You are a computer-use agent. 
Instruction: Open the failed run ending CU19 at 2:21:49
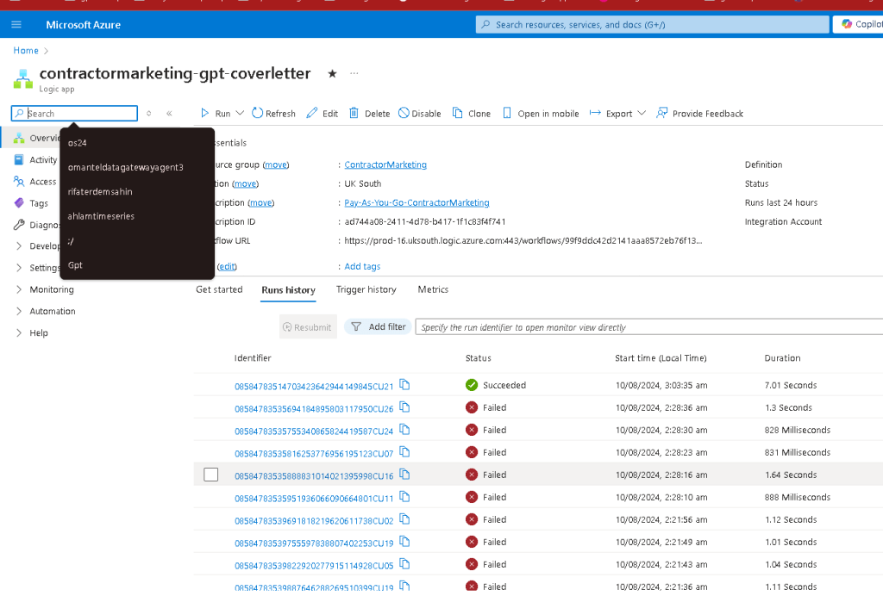(x=314, y=543)
